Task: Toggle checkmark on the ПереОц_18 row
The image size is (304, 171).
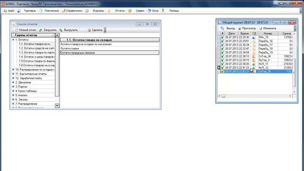Action: 222,48
